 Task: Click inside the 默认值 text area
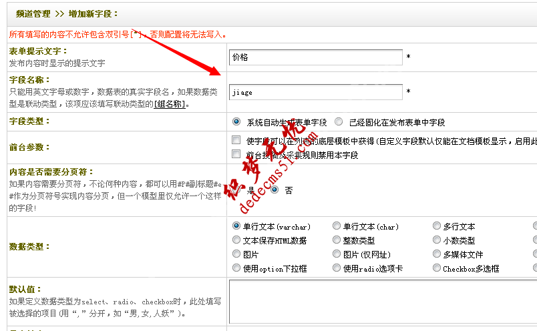pos(382,300)
